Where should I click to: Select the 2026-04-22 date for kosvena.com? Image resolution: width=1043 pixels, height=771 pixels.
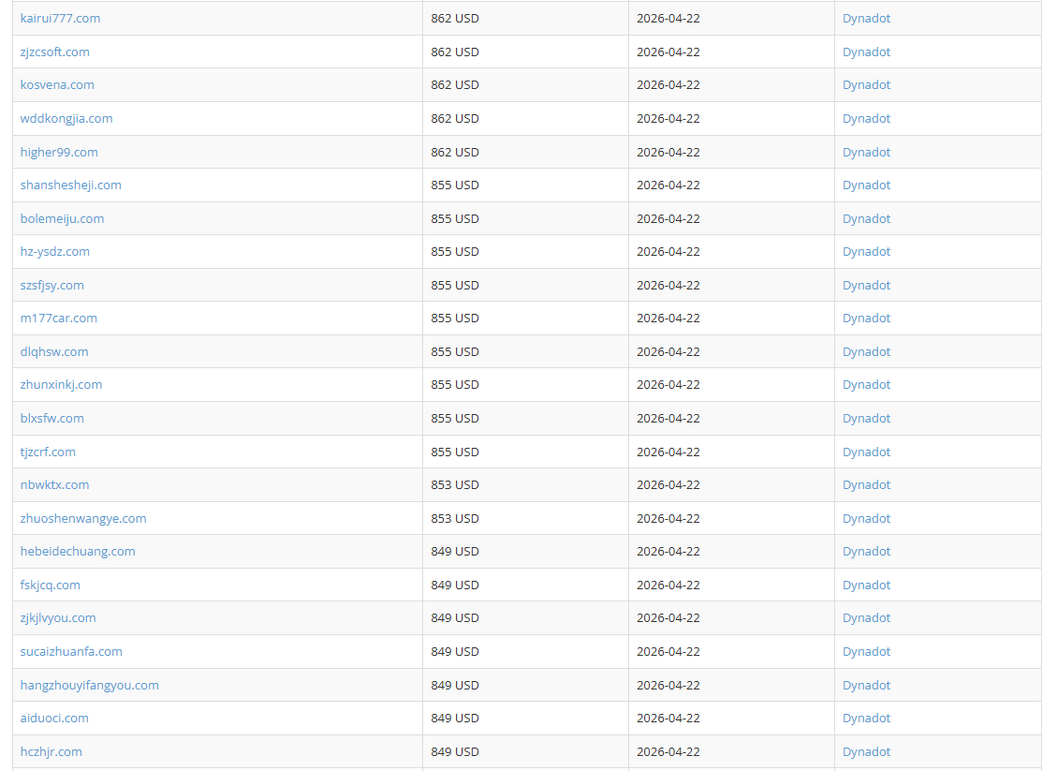(668, 85)
